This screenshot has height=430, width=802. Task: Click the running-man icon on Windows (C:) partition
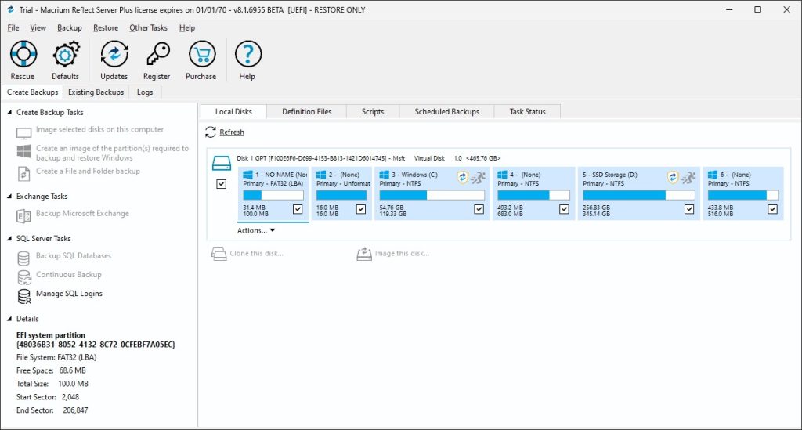[x=479, y=178]
